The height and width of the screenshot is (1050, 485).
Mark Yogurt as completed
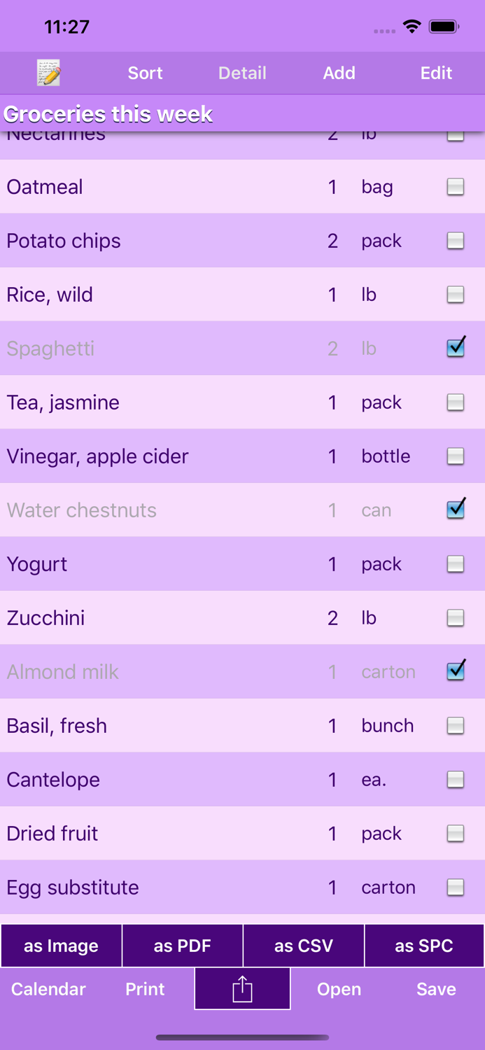point(456,563)
